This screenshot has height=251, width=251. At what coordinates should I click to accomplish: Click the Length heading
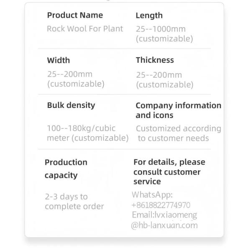pyautogui.click(x=149, y=16)
